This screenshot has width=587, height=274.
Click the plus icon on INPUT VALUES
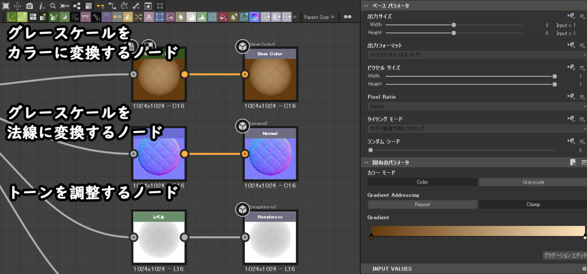[x=584, y=269]
